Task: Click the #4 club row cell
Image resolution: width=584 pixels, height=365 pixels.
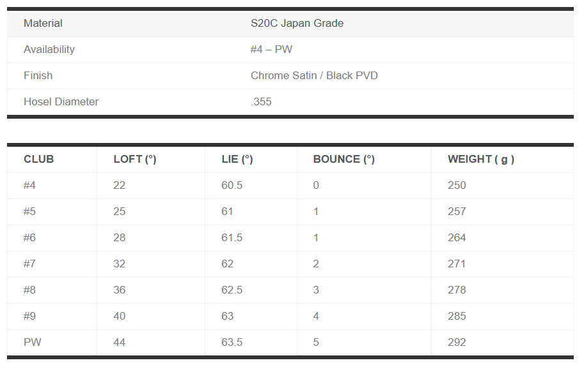Action: tap(29, 186)
